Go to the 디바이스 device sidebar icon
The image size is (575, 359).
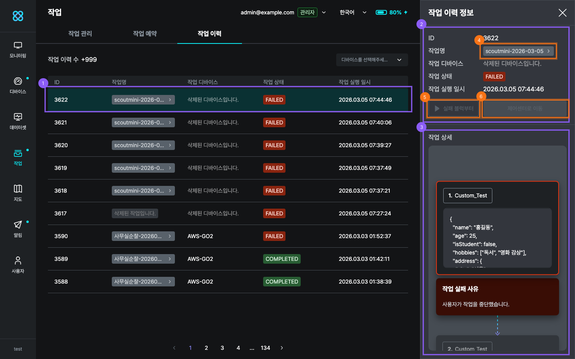18,86
